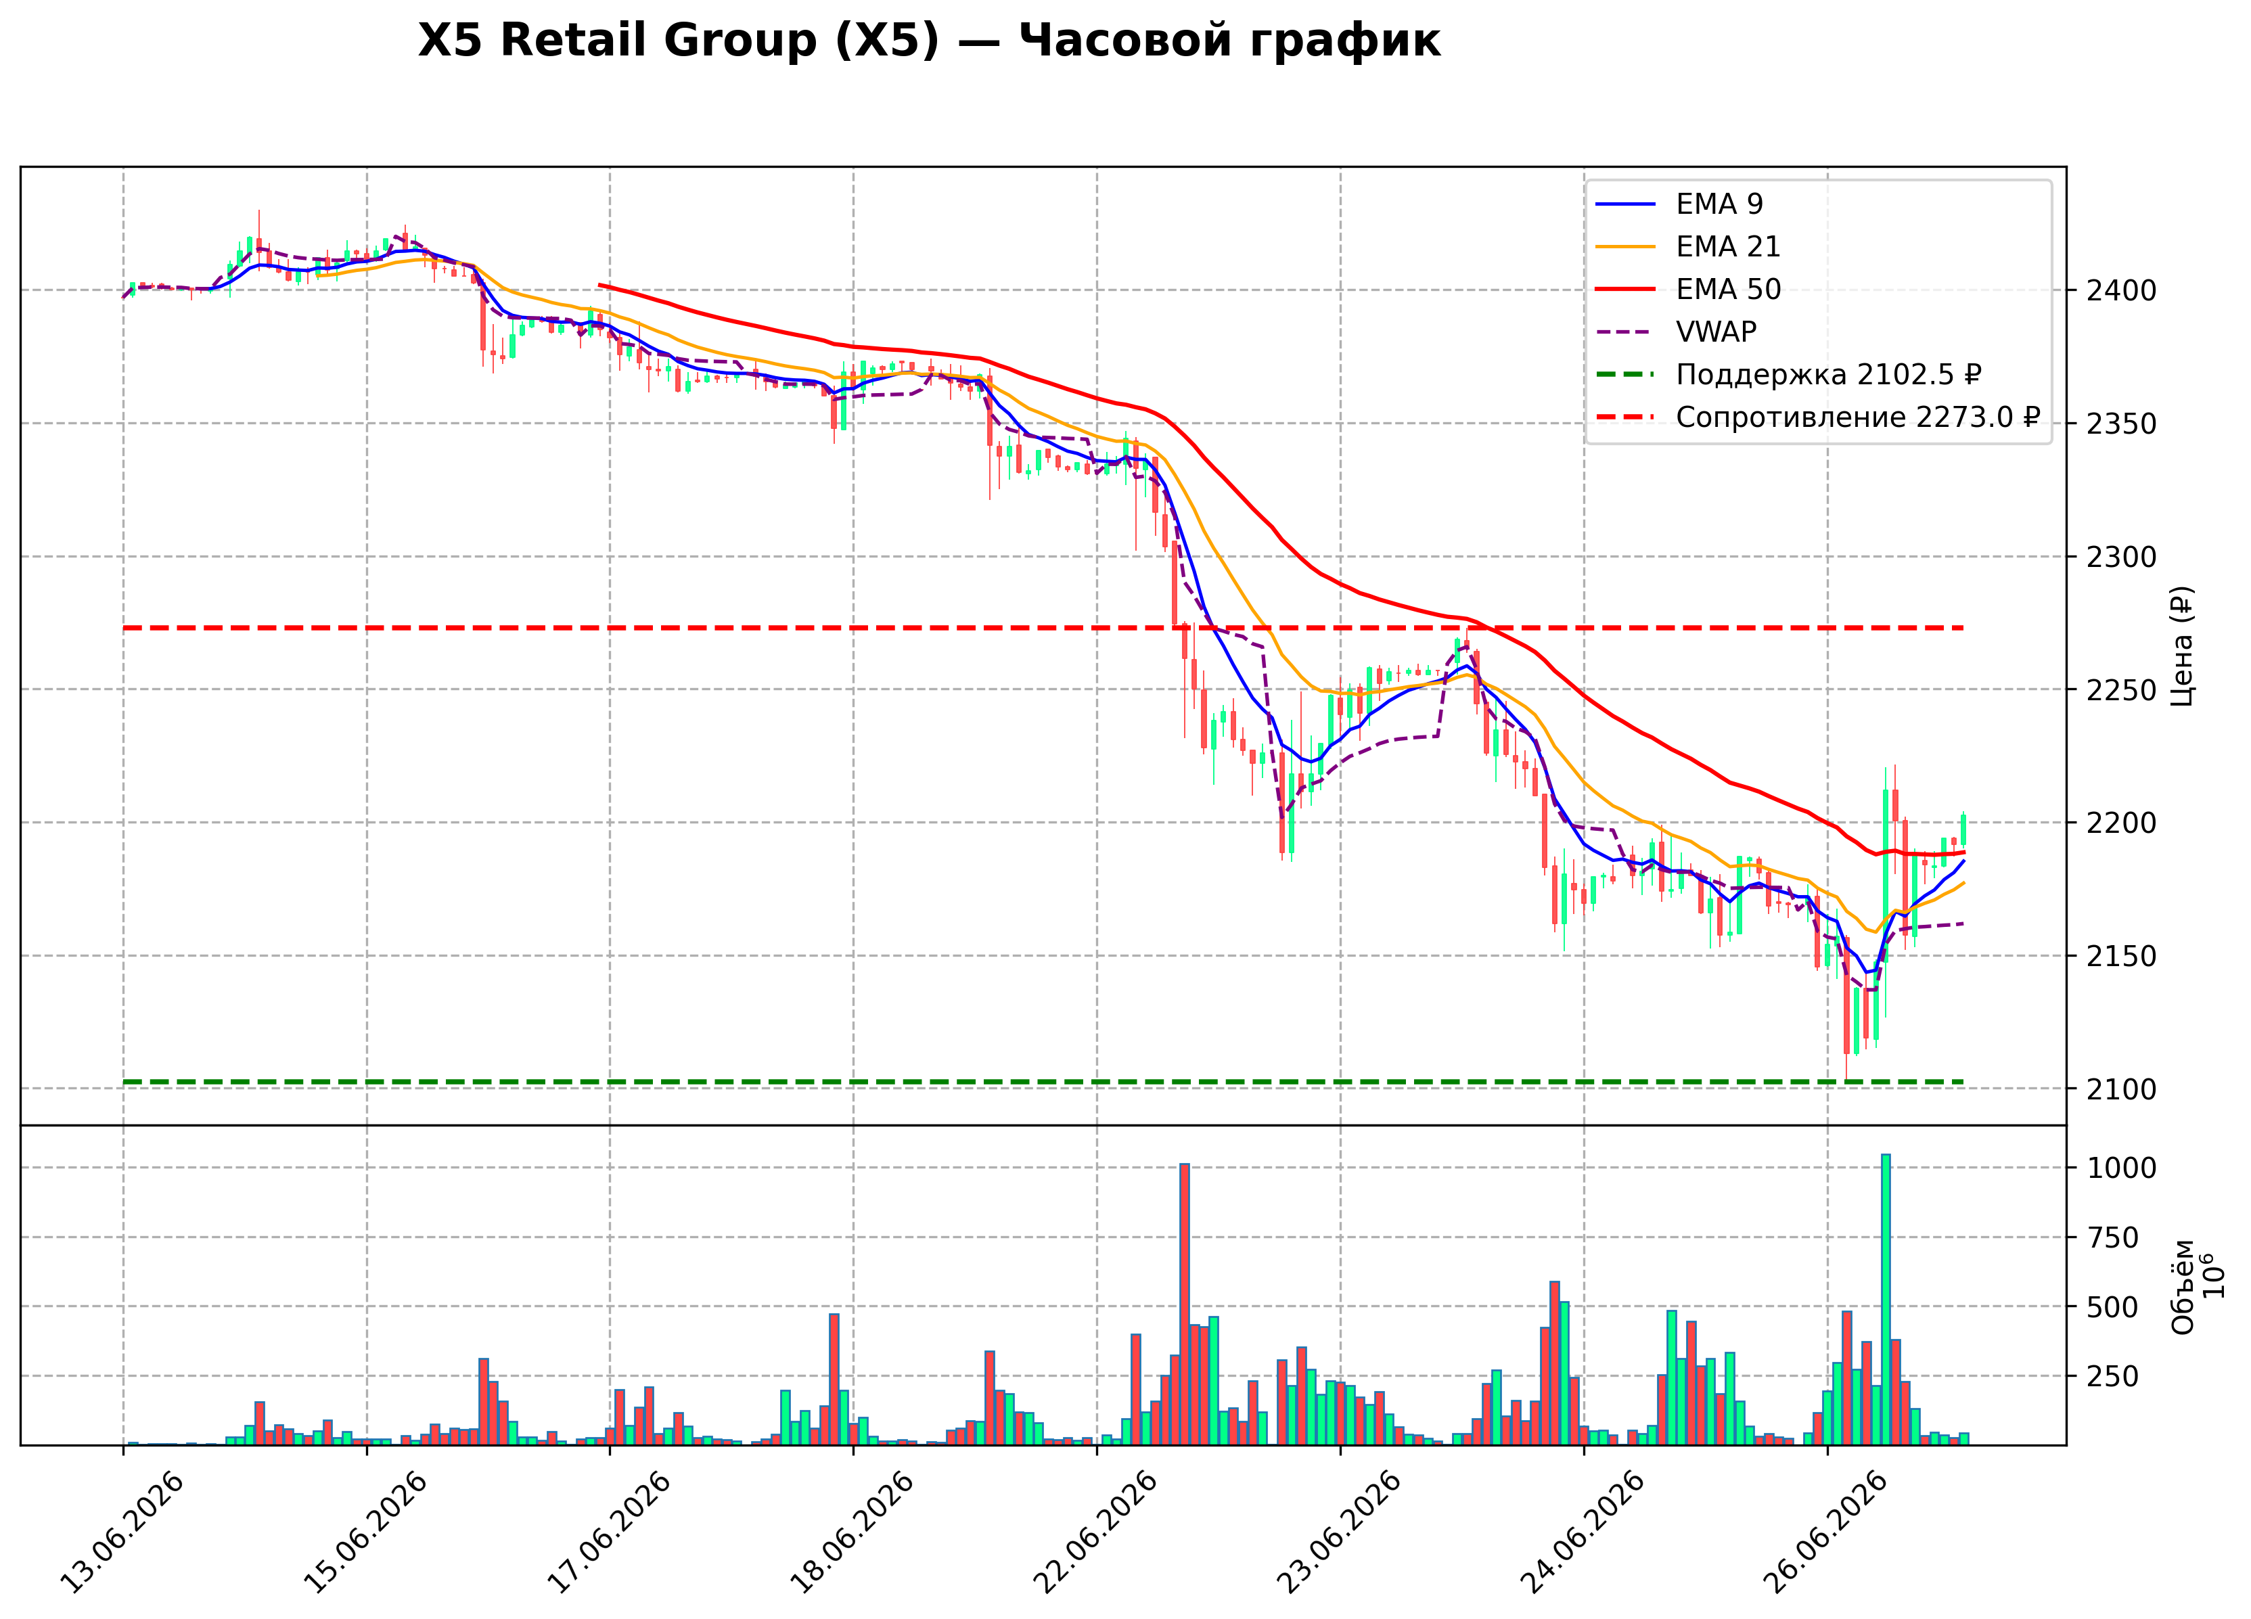
Task: Click the orange EMA 21 legend line sample
Action: point(1626,247)
